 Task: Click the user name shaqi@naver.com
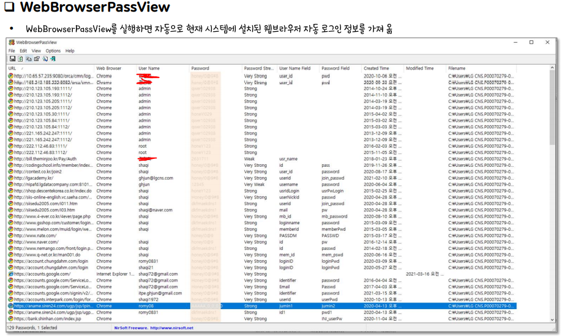pyautogui.click(x=155, y=210)
